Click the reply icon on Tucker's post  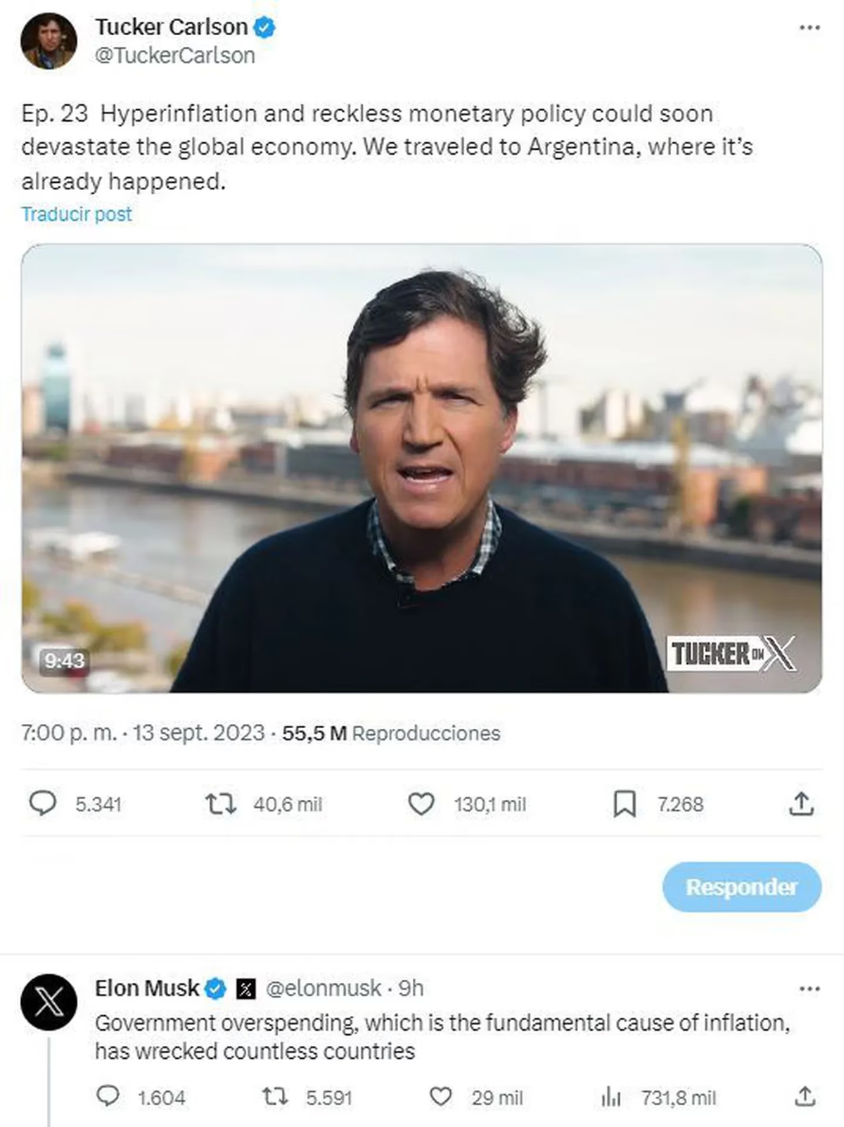tap(42, 803)
